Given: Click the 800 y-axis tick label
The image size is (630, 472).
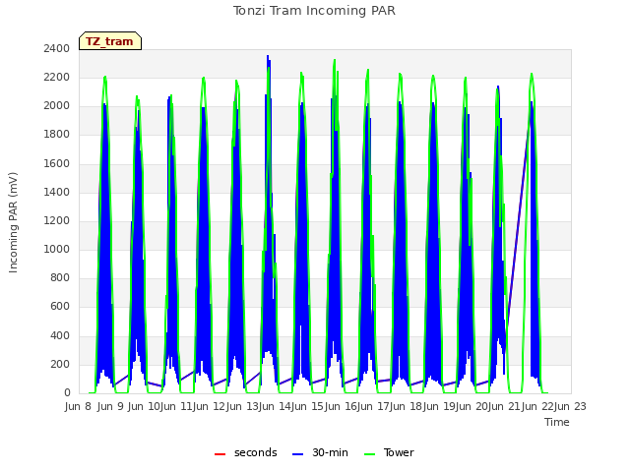Looking at the screenshot, I should 60,277.
